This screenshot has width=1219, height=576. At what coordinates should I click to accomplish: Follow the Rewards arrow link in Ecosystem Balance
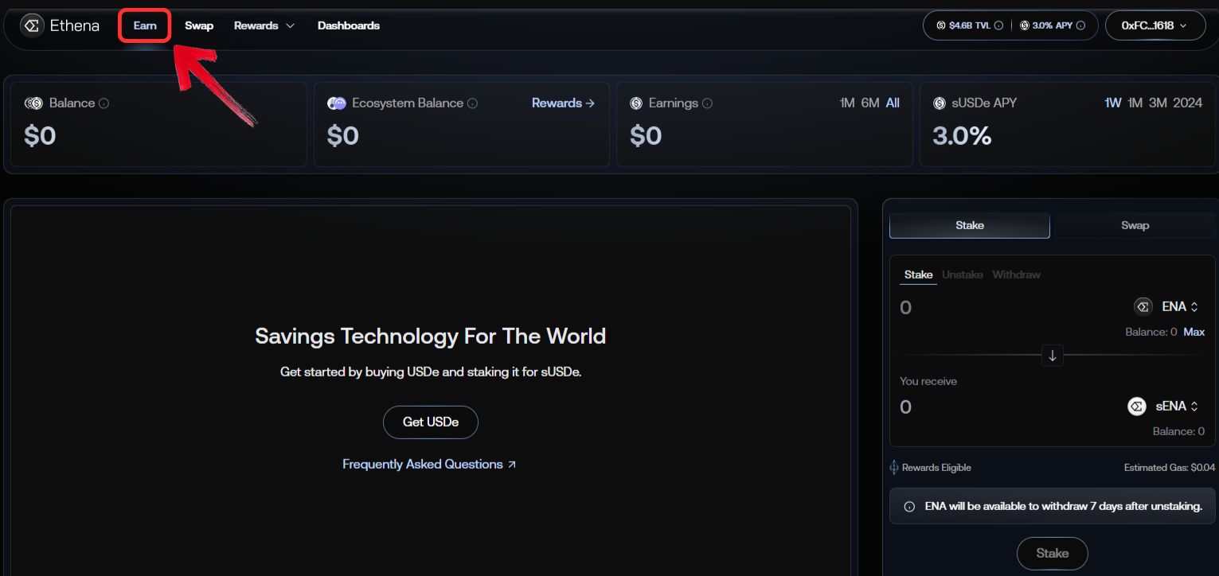(x=563, y=103)
